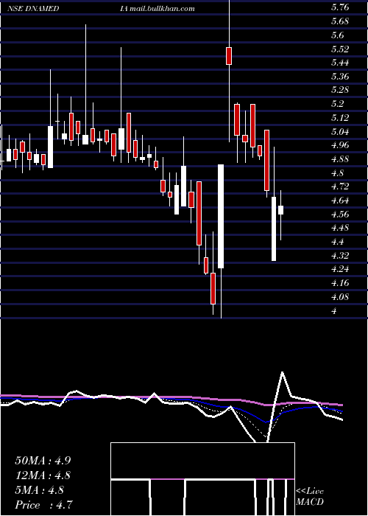Click the 'Price : 4.7' reading
The width and height of the screenshot is (368, 516).
[43, 505]
